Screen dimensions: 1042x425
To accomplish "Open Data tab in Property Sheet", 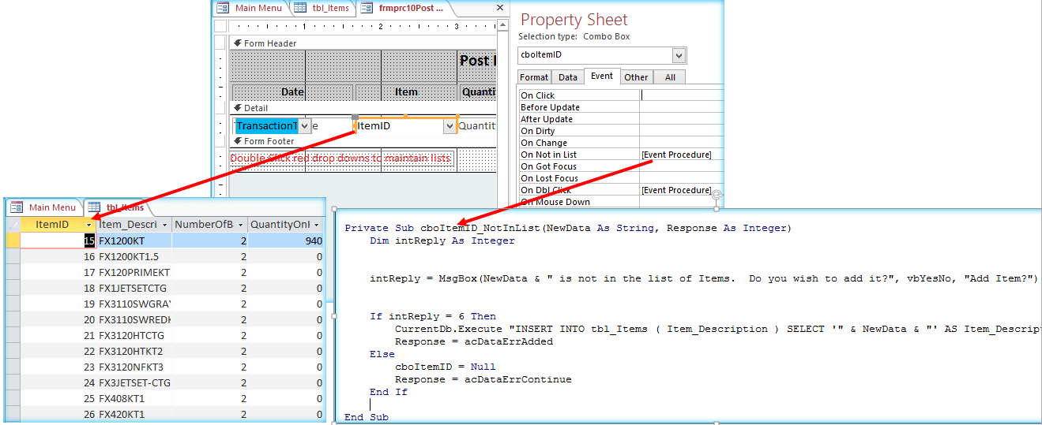I will click(567, 76).
